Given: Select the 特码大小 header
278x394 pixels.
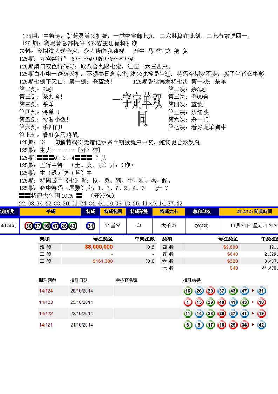Looking at the screenshot, I should pyautogui.click(x=169, y=212).
